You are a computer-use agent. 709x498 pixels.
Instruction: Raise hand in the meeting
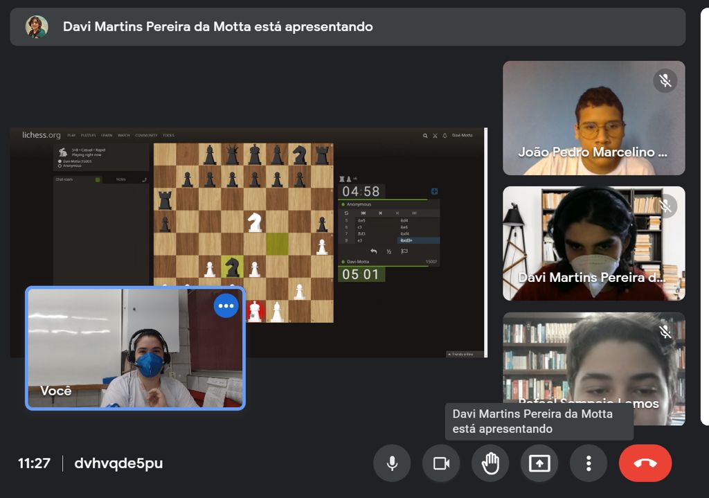point(490,463)
